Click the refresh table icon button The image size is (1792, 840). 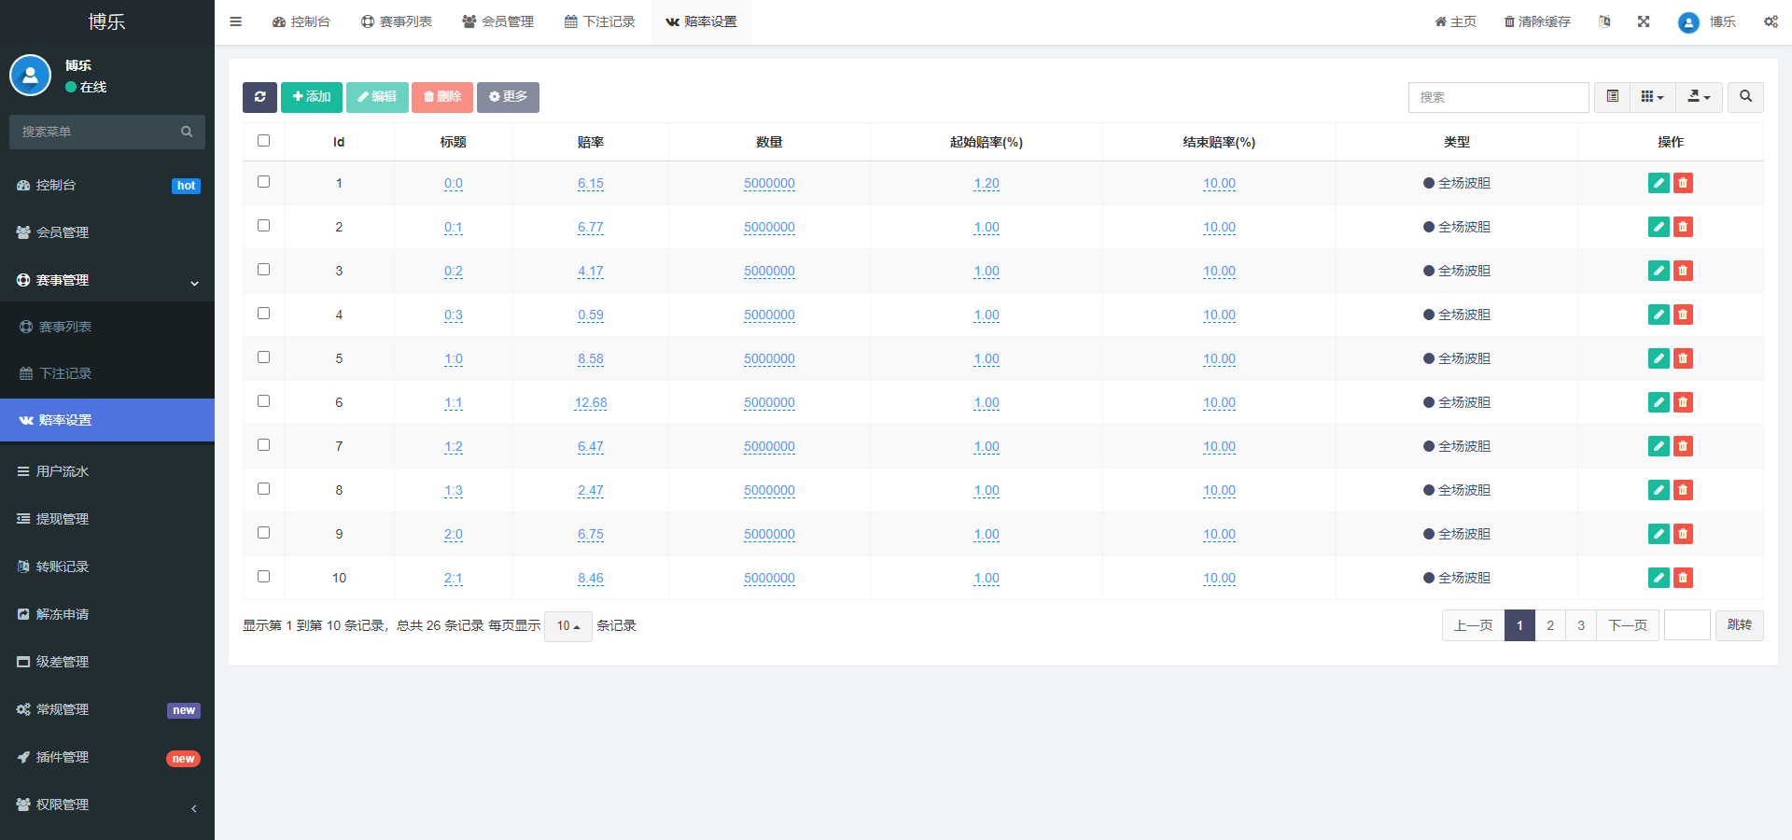coord(259,97)
